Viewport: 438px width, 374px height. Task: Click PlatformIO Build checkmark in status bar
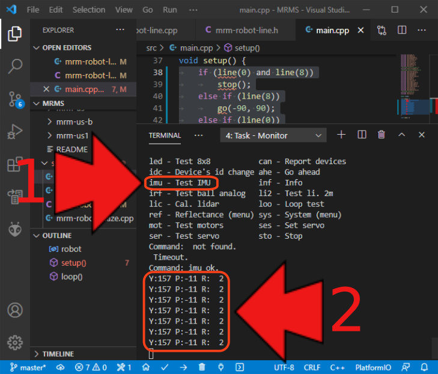165,367
